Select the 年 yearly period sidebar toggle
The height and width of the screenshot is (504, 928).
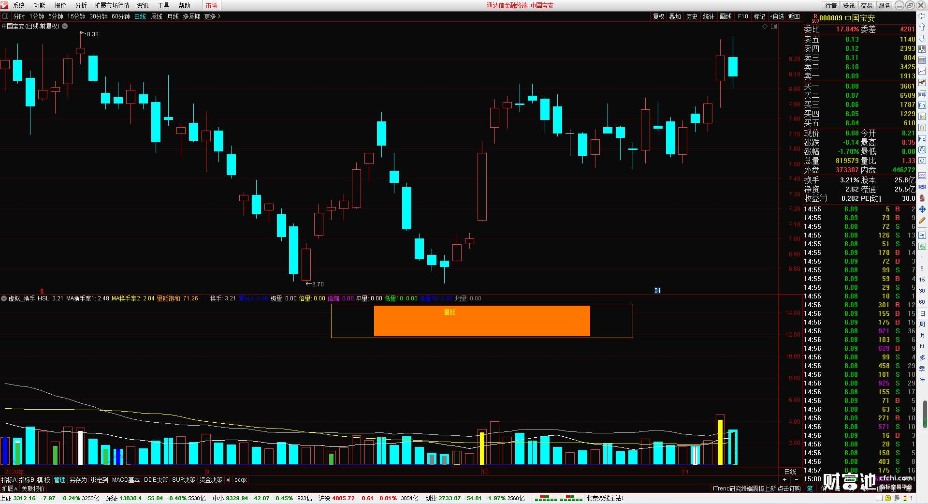coord(922,380)
